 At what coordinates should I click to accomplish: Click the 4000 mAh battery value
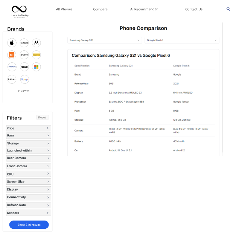(115, 142)
